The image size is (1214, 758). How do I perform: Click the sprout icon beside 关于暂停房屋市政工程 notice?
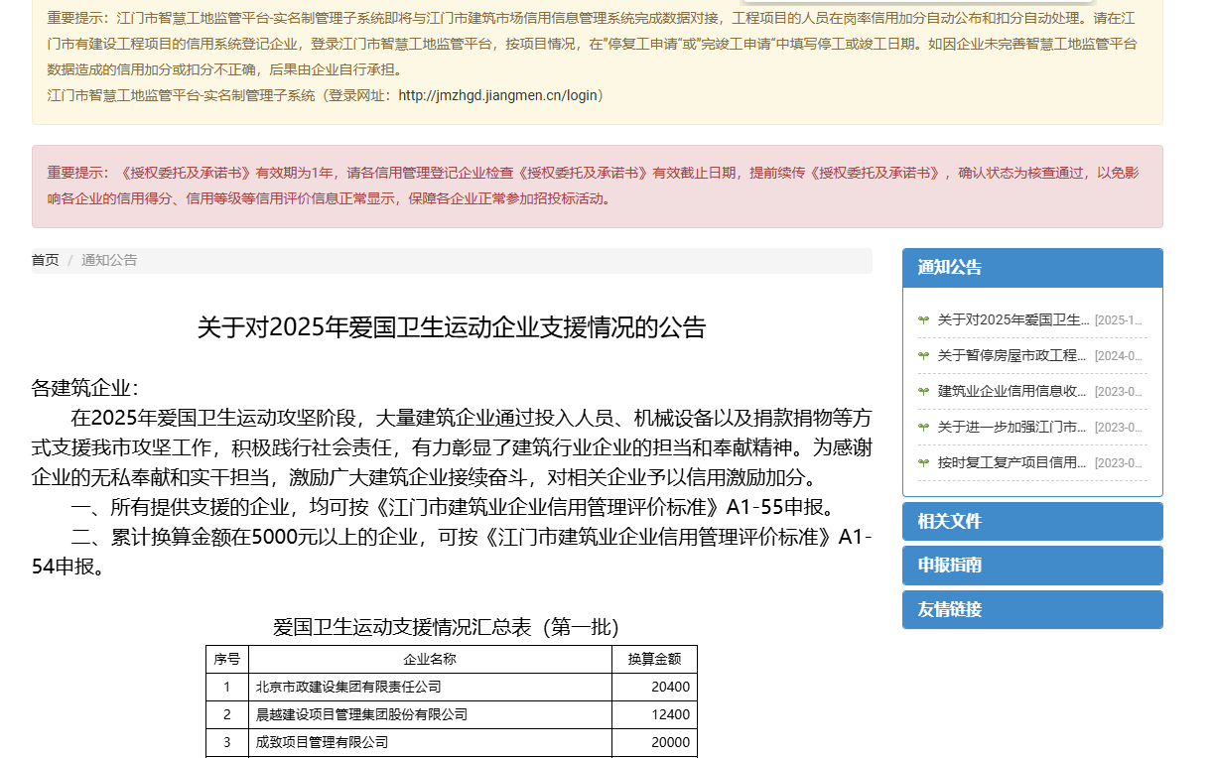pyautogui.click(x=923, y=355)
